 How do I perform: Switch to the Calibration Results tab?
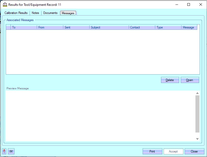tap(16, 13)
